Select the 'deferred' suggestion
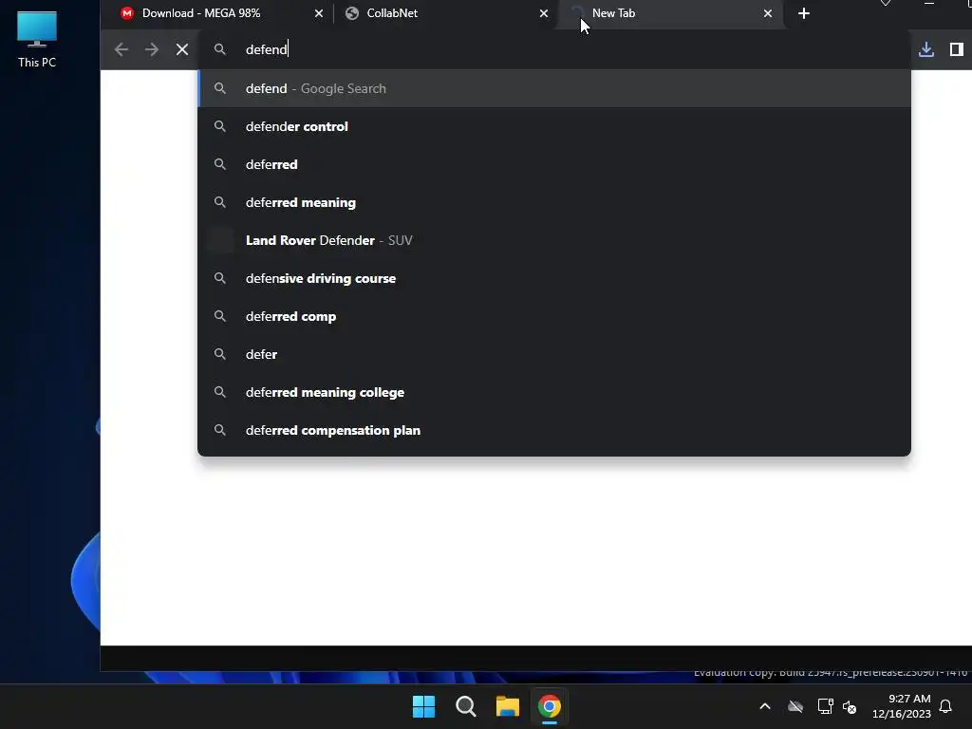Screen dimensions: 972x729 [x=554, y=164]
